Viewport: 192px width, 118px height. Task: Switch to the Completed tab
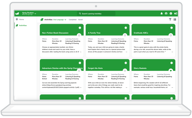pyautogui.click(x=73, y=20)
